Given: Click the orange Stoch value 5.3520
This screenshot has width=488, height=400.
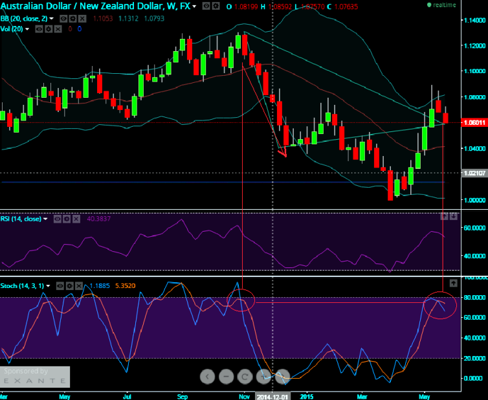Looking at the screenshot, I should coord(126,285).
